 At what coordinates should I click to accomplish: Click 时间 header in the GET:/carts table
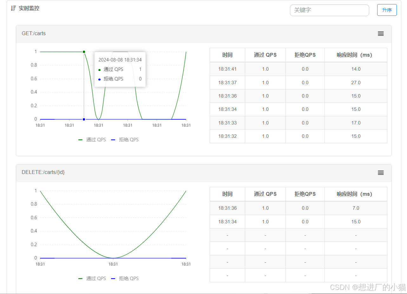pyautogui.click(x=227, y=55)
